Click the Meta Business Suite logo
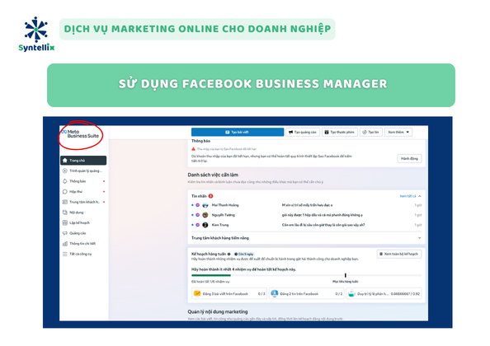490x346 pixels. (x=80, y=133)
